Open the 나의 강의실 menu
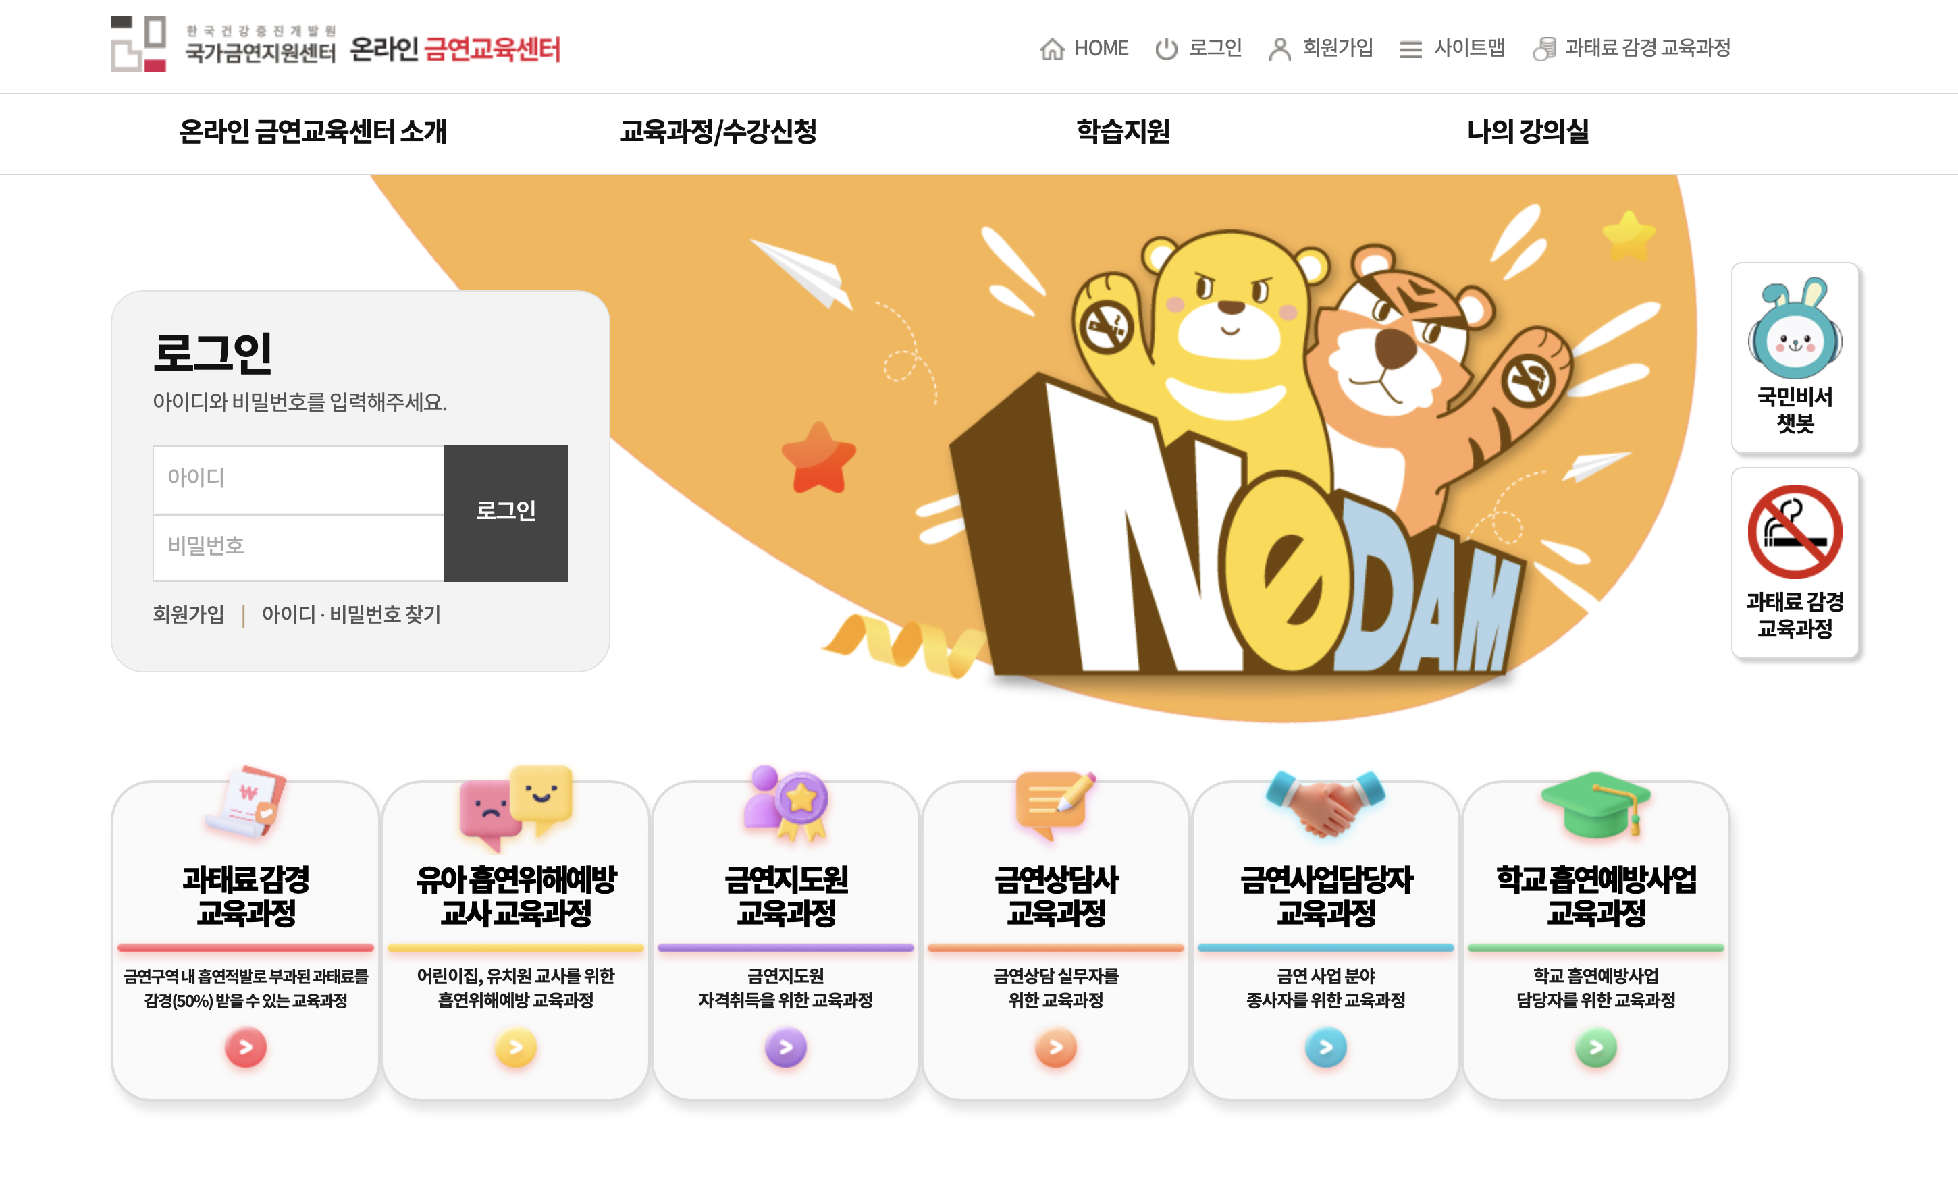The width and height of the screenshot is (1958, 1192). 1527,132
